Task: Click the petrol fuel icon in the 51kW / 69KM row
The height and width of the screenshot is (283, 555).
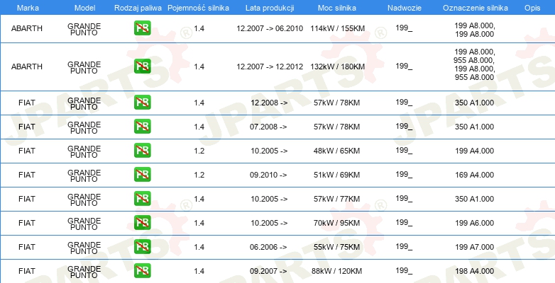Action: point(142,174)
